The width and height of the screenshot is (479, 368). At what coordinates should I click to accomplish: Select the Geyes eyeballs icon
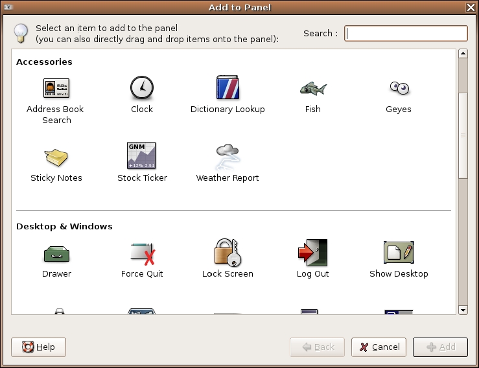pos(398,87)
